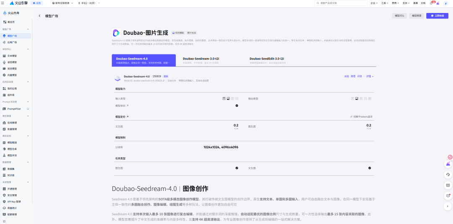
Task: Open the hamburger menu at top left
Action: [3, 3]
